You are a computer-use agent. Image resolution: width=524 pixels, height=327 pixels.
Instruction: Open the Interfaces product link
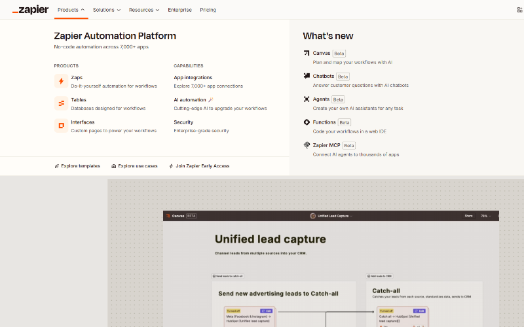[x=83, y=122]
